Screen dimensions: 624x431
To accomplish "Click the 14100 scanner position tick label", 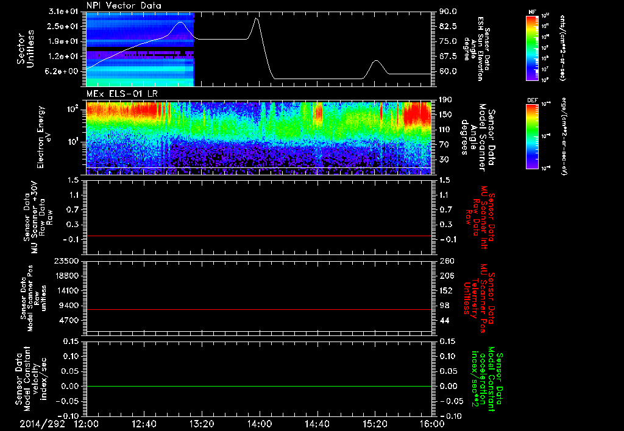I will click(x=67, y=290).
